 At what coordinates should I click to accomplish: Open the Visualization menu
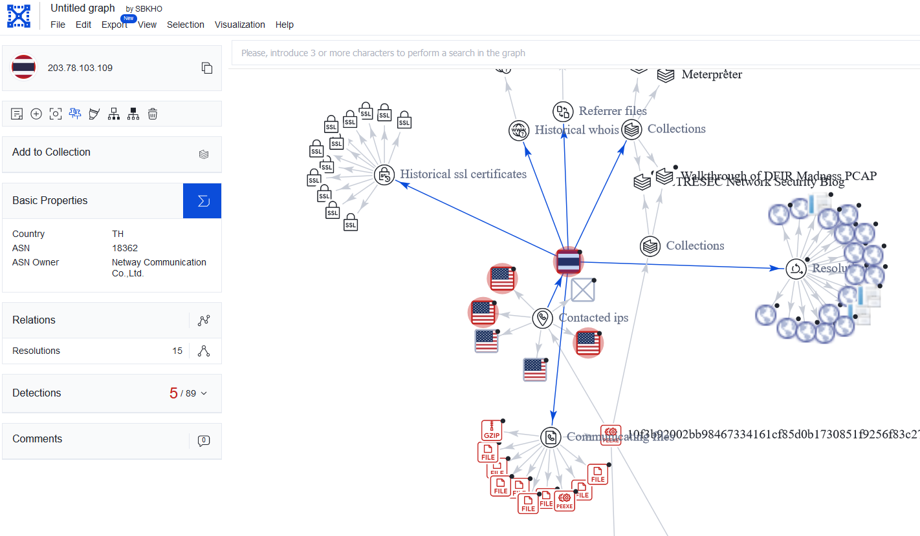pos(240,25)
